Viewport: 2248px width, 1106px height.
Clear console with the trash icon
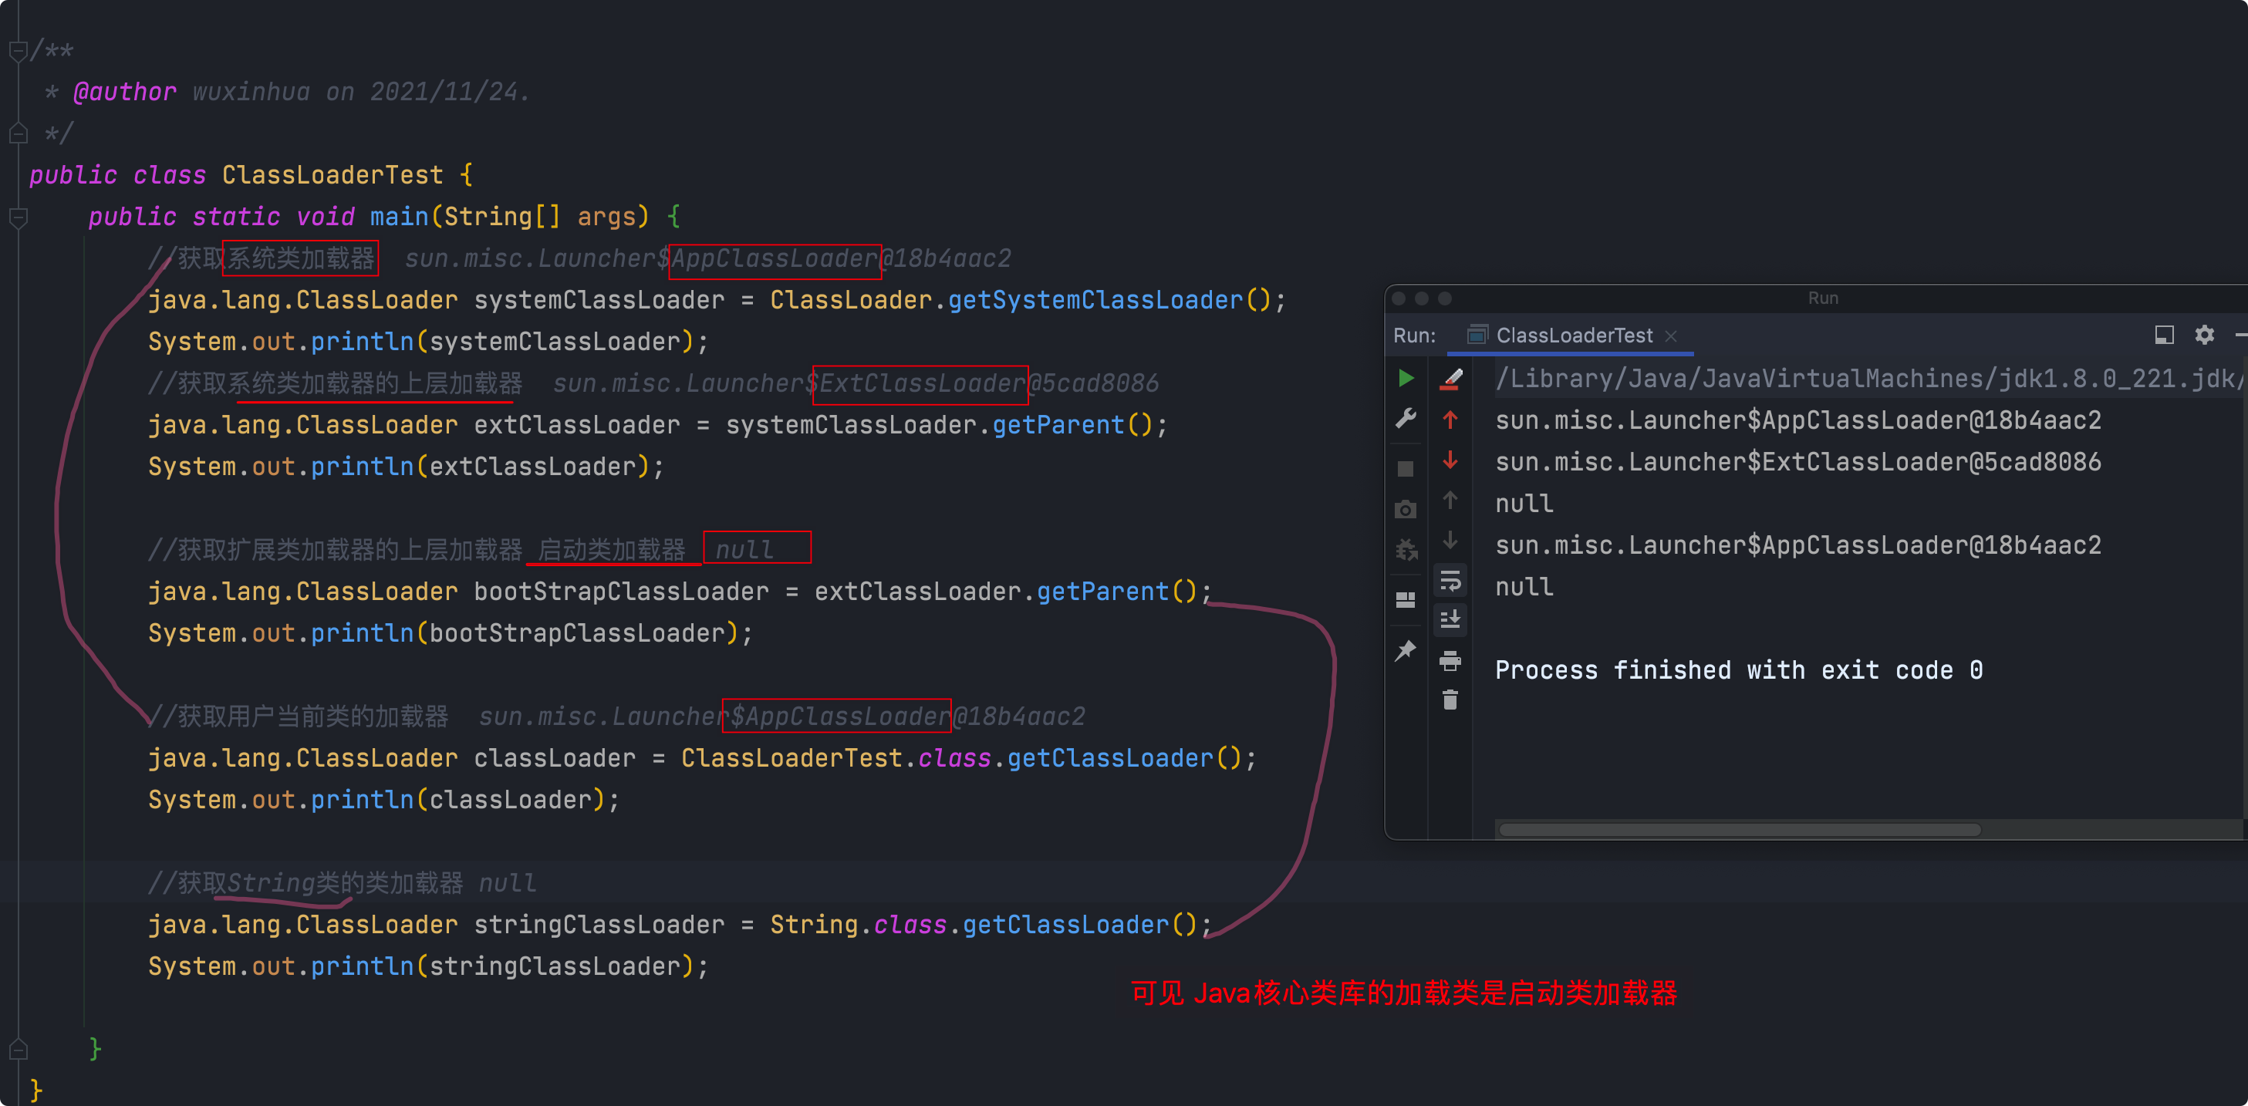click(x=1450, y=700)
